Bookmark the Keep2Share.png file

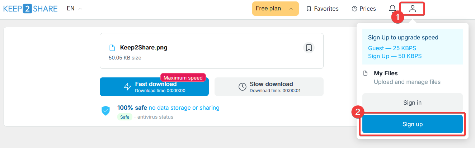(309, 48)
